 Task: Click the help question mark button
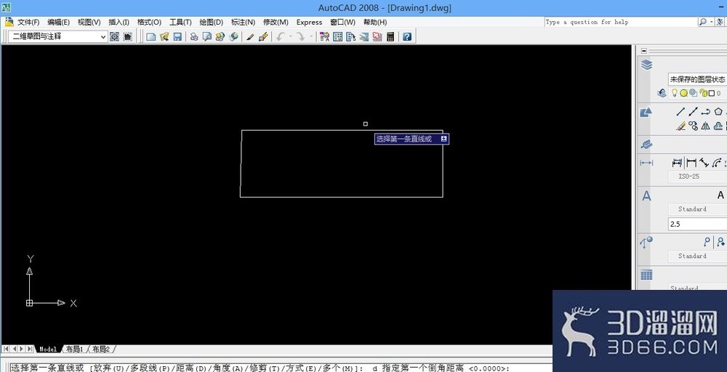pyautogui.click(x=407, y=36)
